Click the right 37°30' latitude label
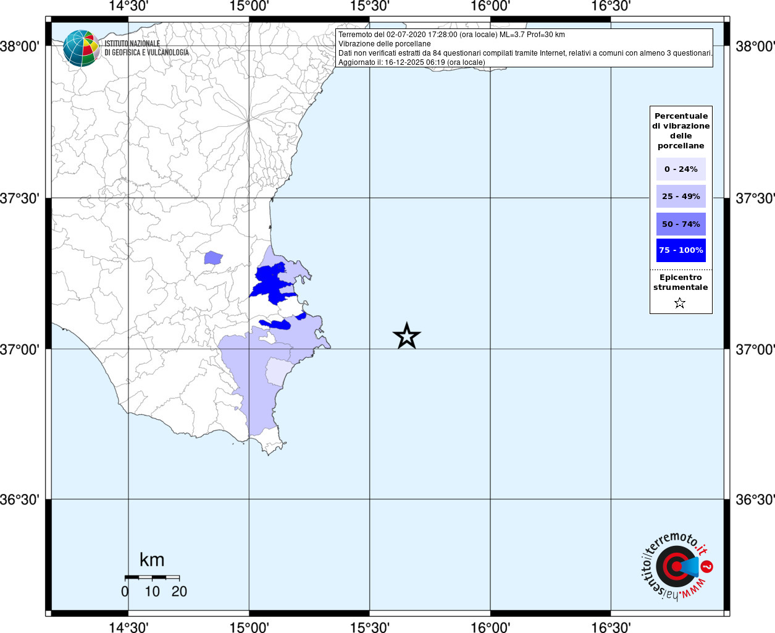 pos(755,198)
